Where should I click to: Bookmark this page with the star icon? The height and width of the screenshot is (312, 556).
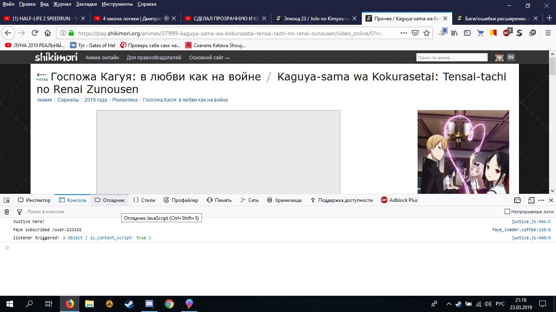click(427, 33)
